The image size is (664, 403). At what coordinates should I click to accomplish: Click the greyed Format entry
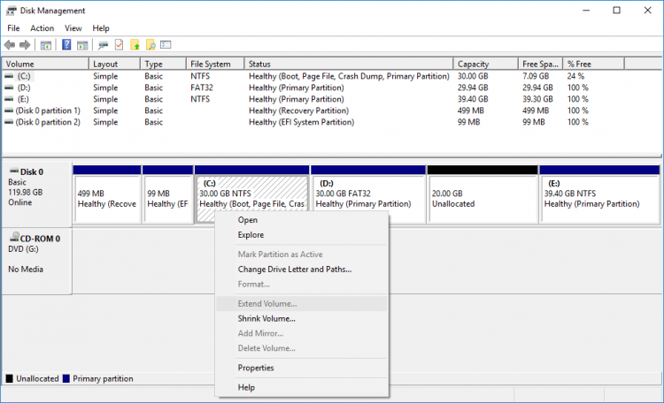pyautogui.click(x=302, y=285)
